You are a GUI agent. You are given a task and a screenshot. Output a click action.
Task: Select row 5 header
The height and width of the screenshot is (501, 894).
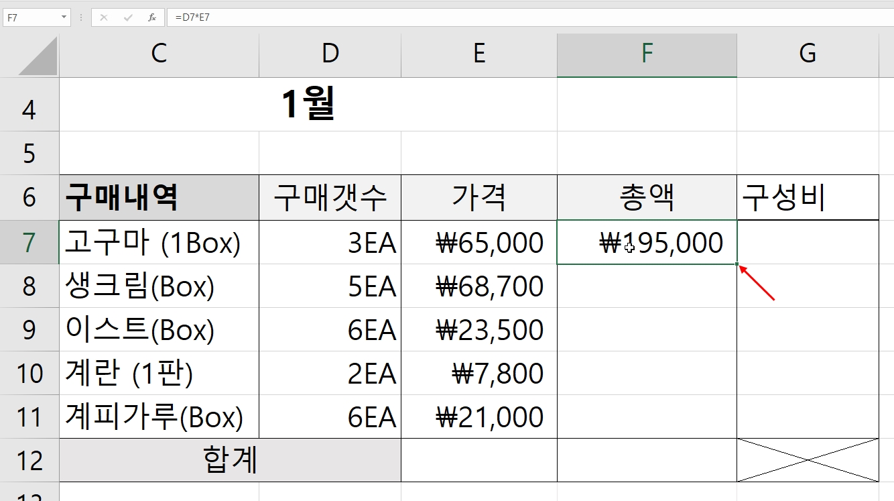(x=29, y=153)
